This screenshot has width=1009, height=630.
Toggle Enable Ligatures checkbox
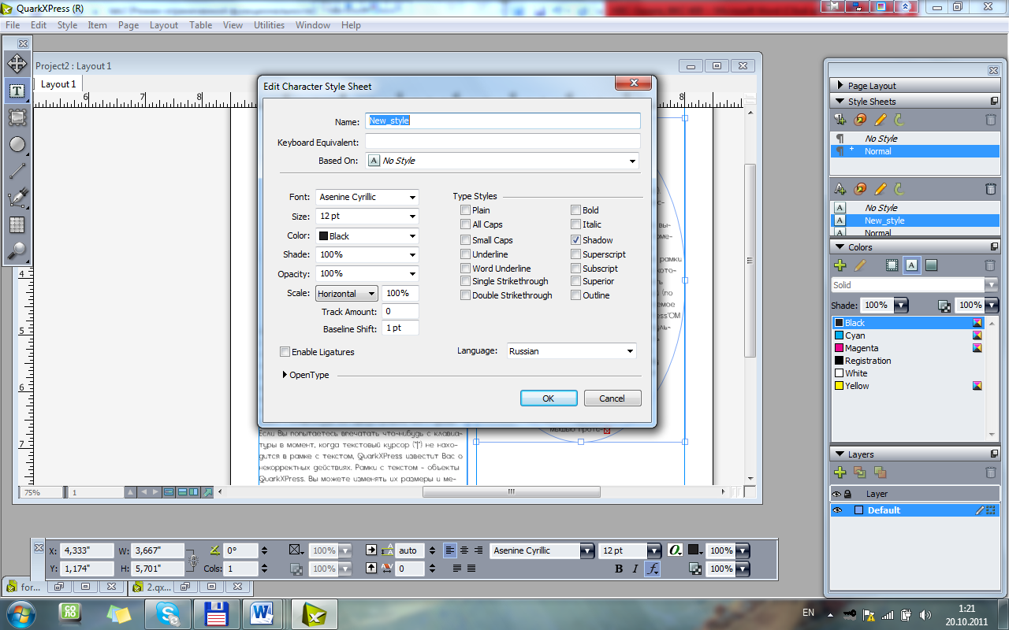click(285, 352)
